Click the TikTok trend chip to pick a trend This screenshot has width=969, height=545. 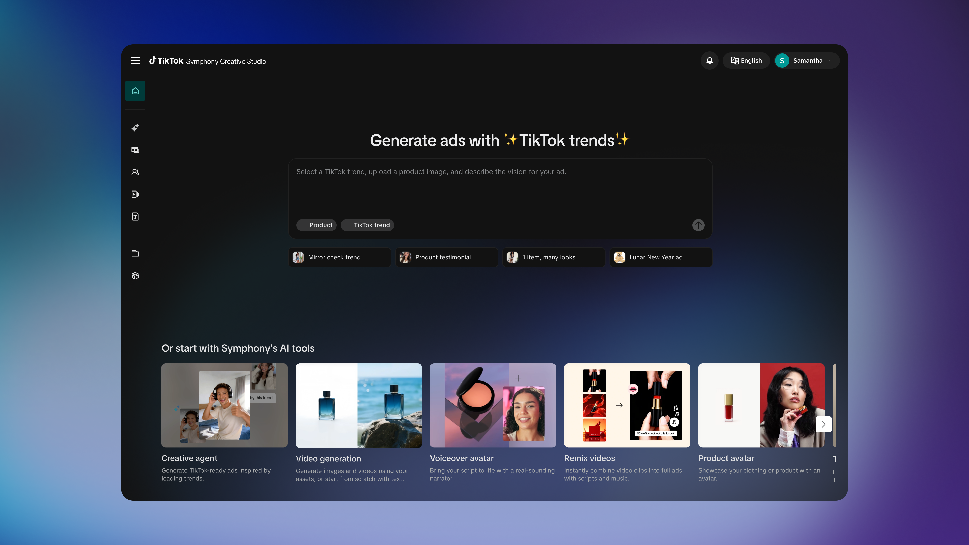[367, 225]
